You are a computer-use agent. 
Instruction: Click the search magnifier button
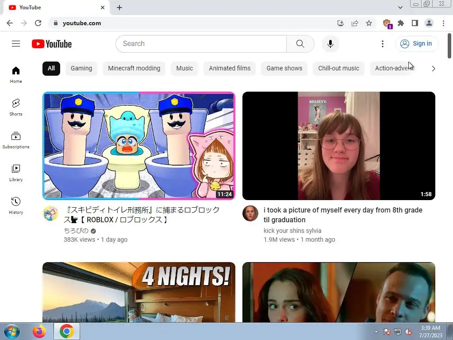(x=300, y=44)
